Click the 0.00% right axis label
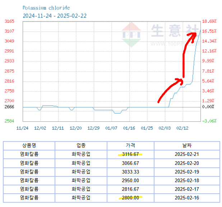Screen dimensions: 222x207 click(x=208, y=107)
